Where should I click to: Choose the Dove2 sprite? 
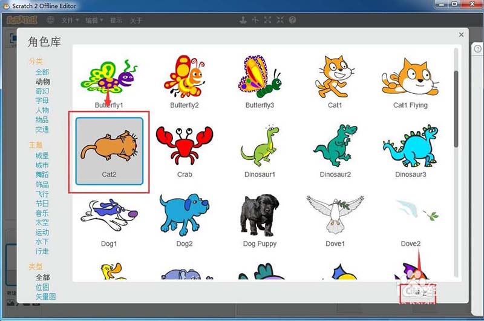[410, 221]
